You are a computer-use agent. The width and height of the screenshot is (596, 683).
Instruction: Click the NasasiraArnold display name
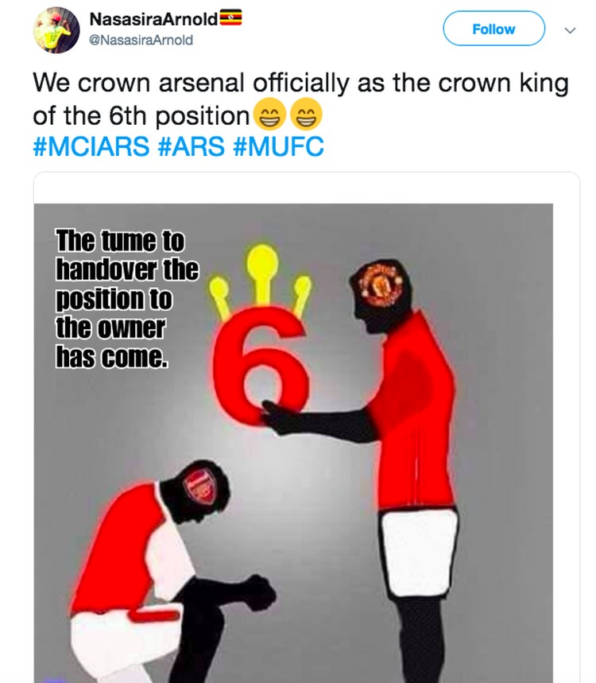pos(153,19)
